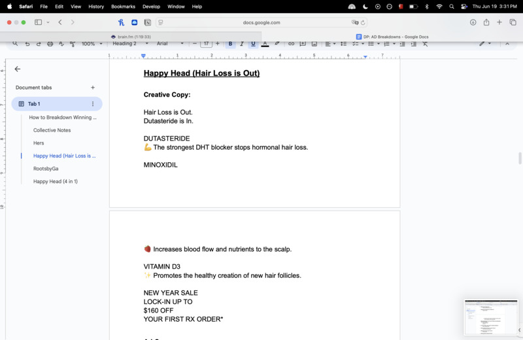Decrease font size with the minus button
523x340 pixels.
195,44
